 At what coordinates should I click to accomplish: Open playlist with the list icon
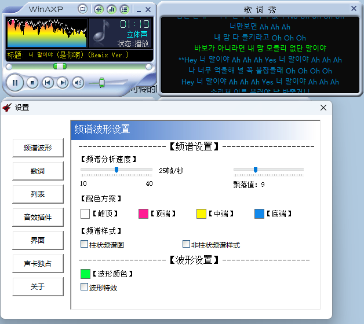(125, 9)
